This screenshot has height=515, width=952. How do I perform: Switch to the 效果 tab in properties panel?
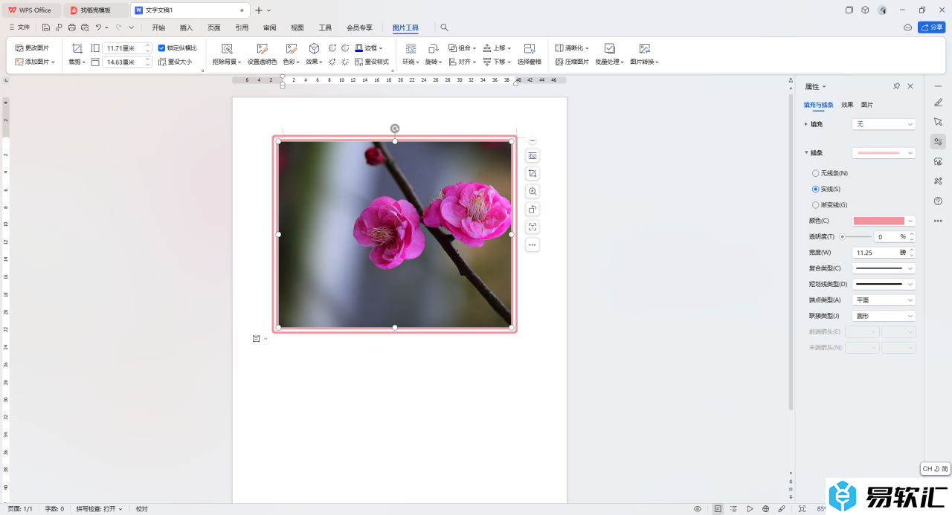[847, 105]
